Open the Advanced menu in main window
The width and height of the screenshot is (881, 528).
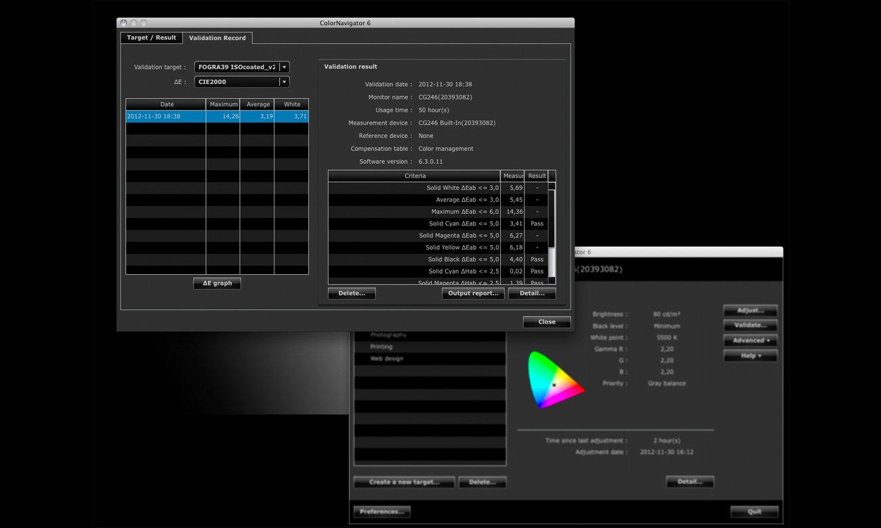point(750,340)
